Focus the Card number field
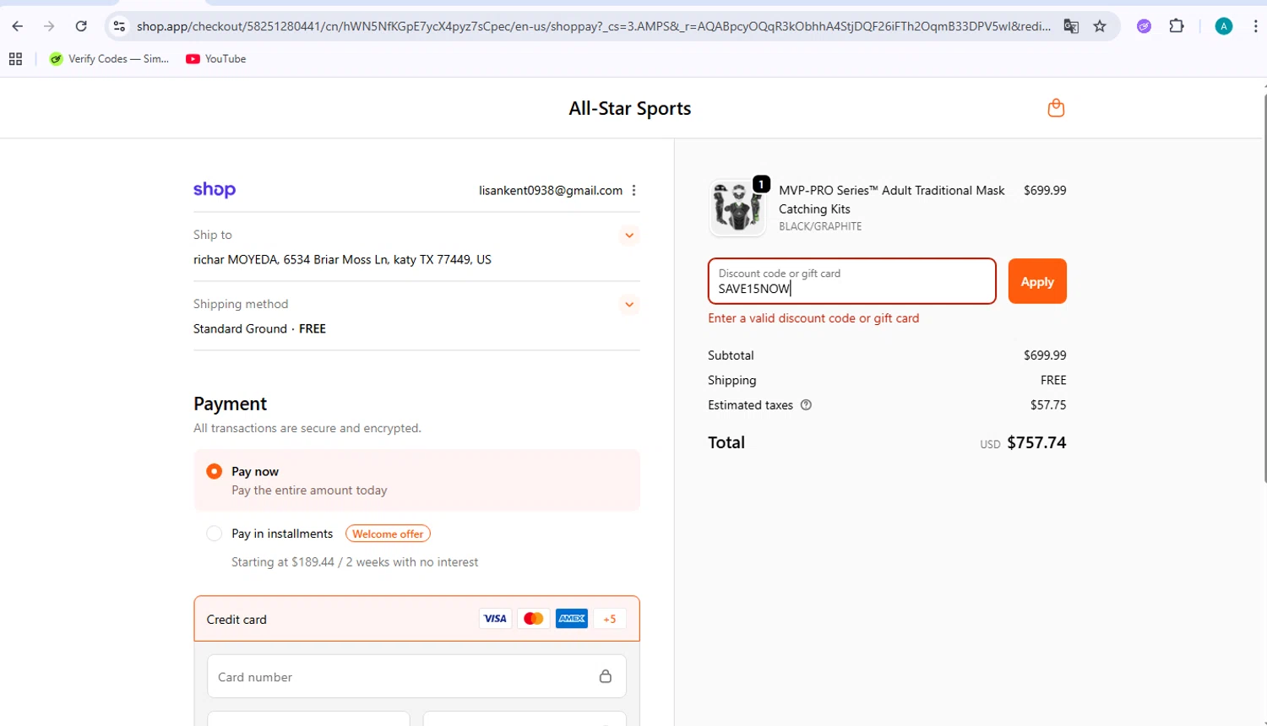Image resolution: width=1267 pixels, height=726 pixels. 416,676
